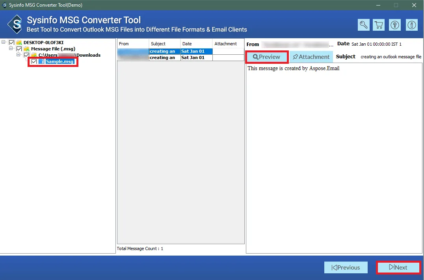Switch to the Attachment tab
424x280 pixels.
click(x=311, y=57)
